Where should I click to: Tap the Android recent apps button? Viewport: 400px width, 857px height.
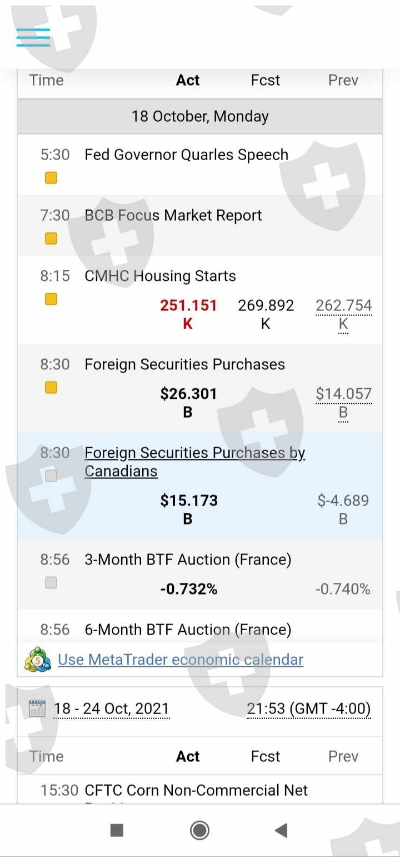(x=117, y=830)
